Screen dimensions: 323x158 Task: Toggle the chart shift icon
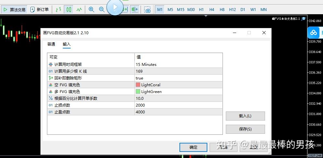tap(135, 9)
